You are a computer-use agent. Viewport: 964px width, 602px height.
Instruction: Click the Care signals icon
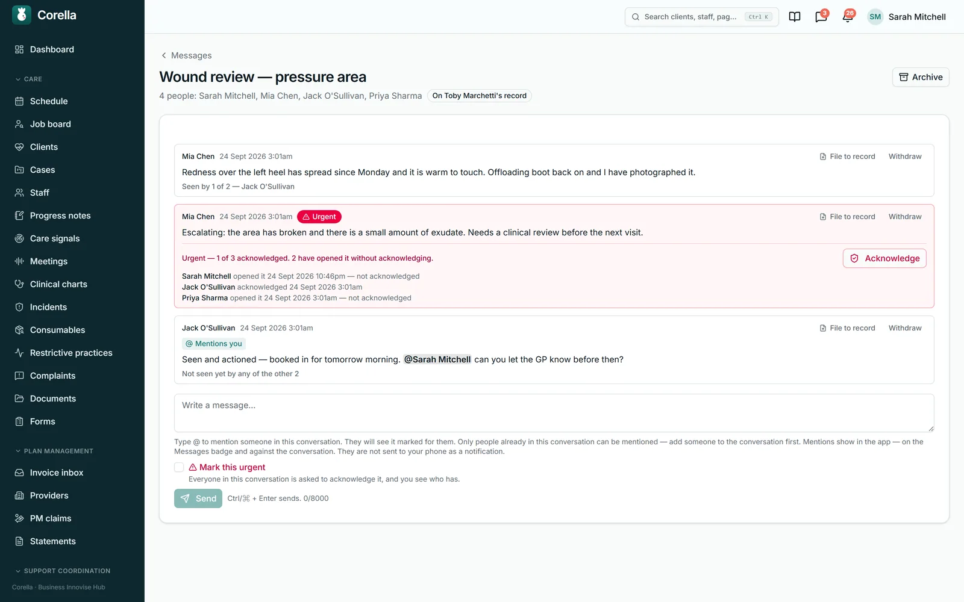click(19, 238)
